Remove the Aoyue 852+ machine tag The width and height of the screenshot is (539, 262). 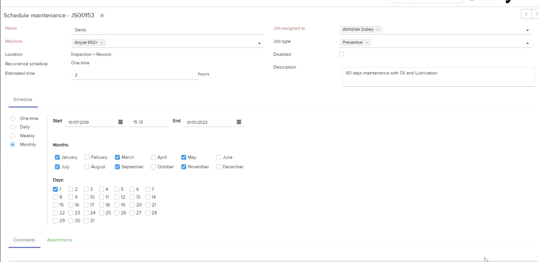(102, 42)
